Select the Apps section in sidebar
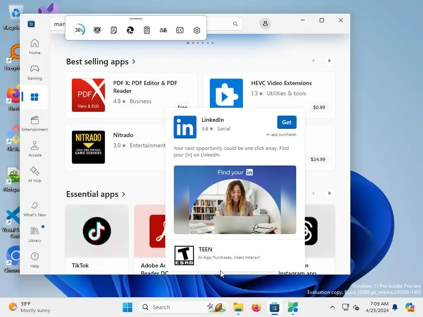 (x=35, y=97)
